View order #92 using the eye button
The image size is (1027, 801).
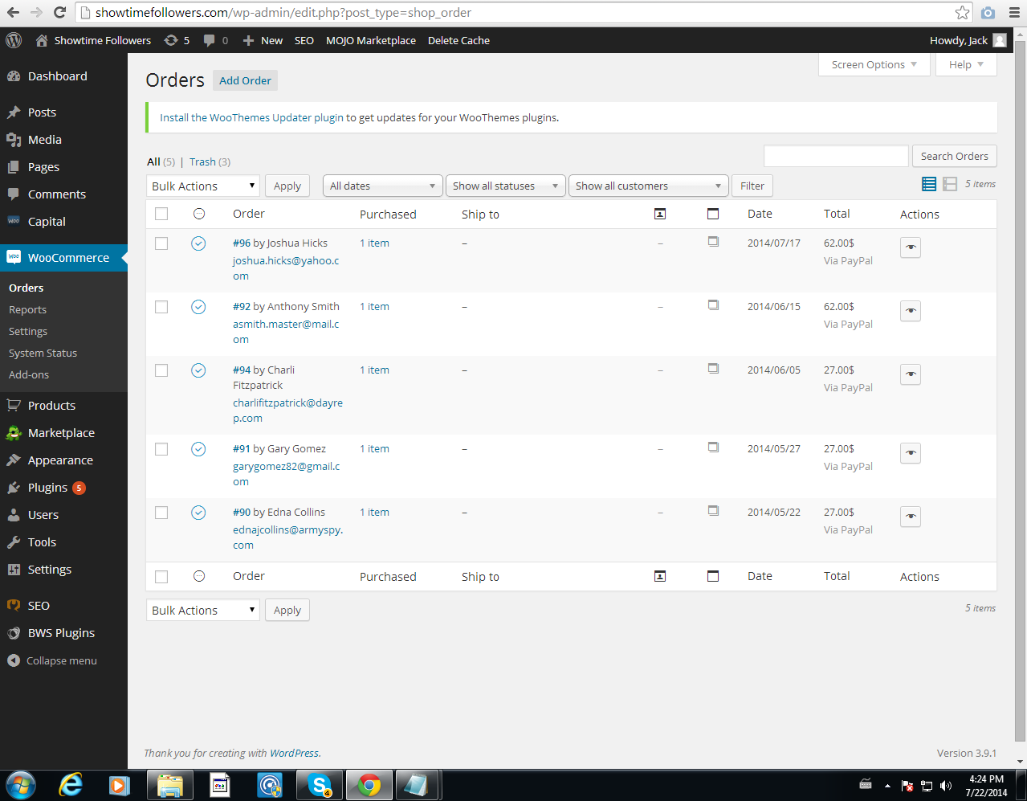(x=911, y=311)
